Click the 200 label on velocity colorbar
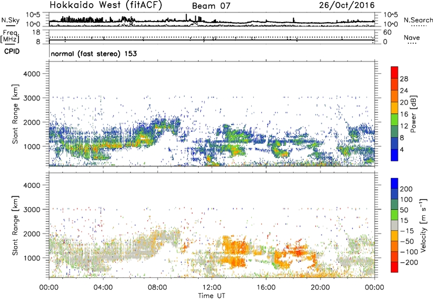Screen dimensions: 433x299 click(x=406, y=189)
